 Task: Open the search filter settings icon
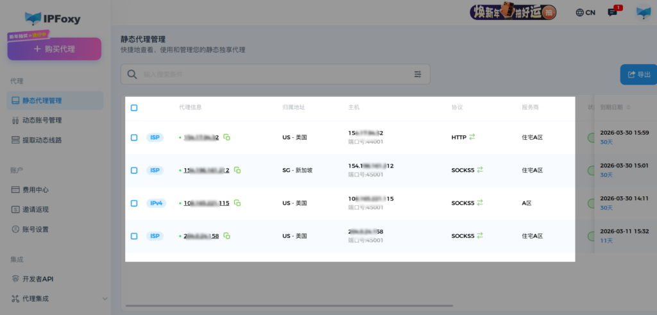click(418, 74)
